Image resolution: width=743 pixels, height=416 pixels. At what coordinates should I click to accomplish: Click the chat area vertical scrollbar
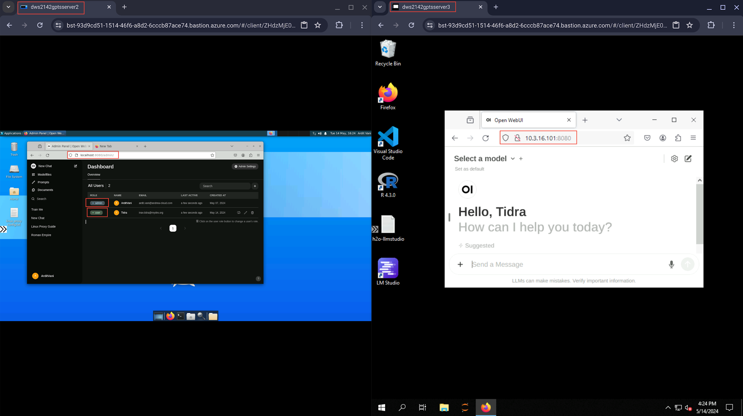click(x=700, y=214)
